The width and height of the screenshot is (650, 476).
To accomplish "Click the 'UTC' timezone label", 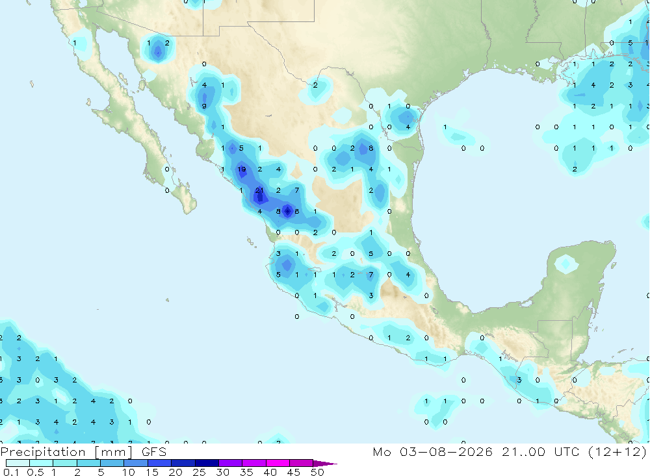I will click(567, 451).
